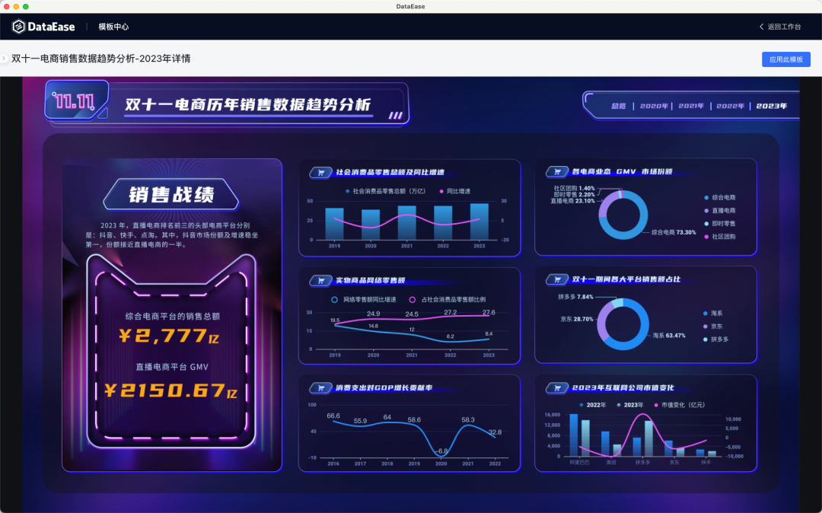
Task: Toggle 占社会消费品零售额比例 legend series
Action: pyautogui.click(x=448, y=300)
